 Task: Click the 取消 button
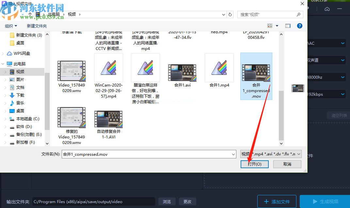coord(287,164)
